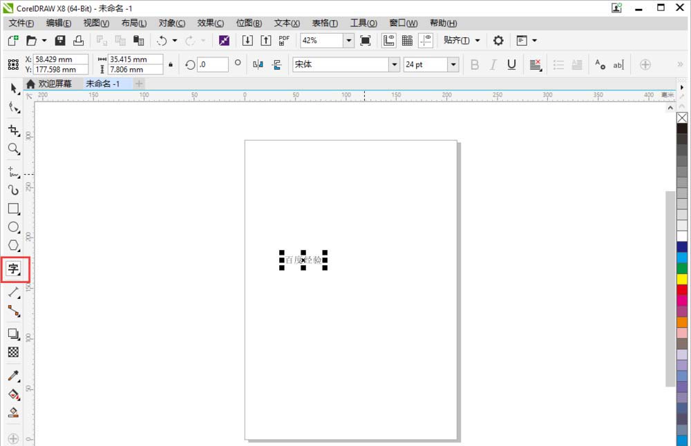Click the Save disk icon
This screenshot has height=446, width=691.
click(x=60, y=41)
